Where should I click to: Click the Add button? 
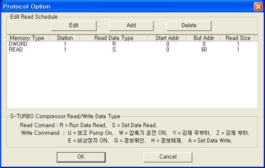coord(131,26)
